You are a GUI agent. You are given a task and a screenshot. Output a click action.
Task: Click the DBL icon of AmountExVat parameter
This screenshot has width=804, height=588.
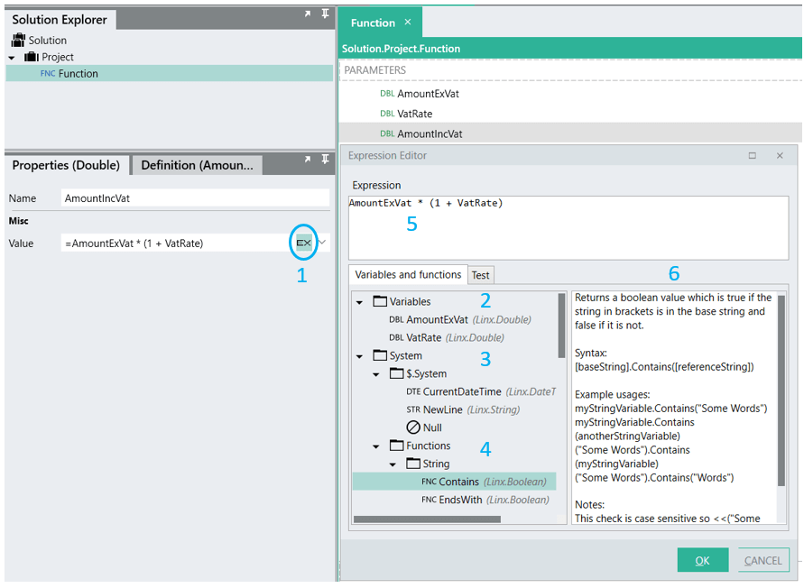387,93
